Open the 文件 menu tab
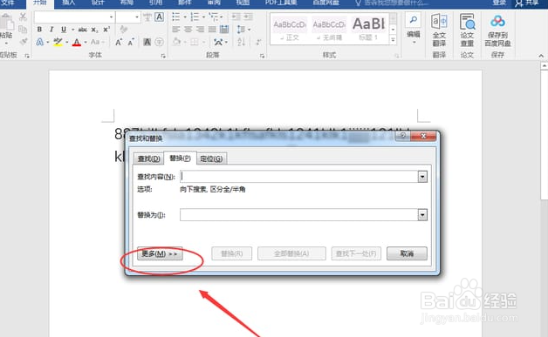The width and height of the screenshot is (548, 337). click(x=8, y=3)
